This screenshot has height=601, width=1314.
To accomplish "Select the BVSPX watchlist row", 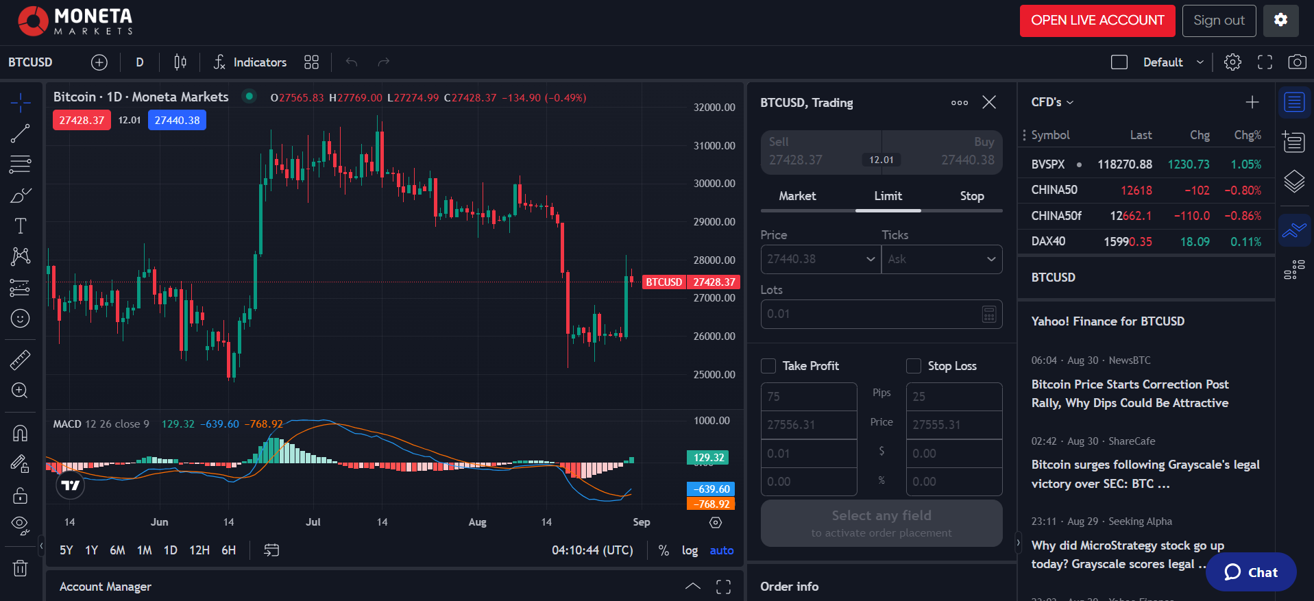I will pyautogui.click(x=1146, y=164).
